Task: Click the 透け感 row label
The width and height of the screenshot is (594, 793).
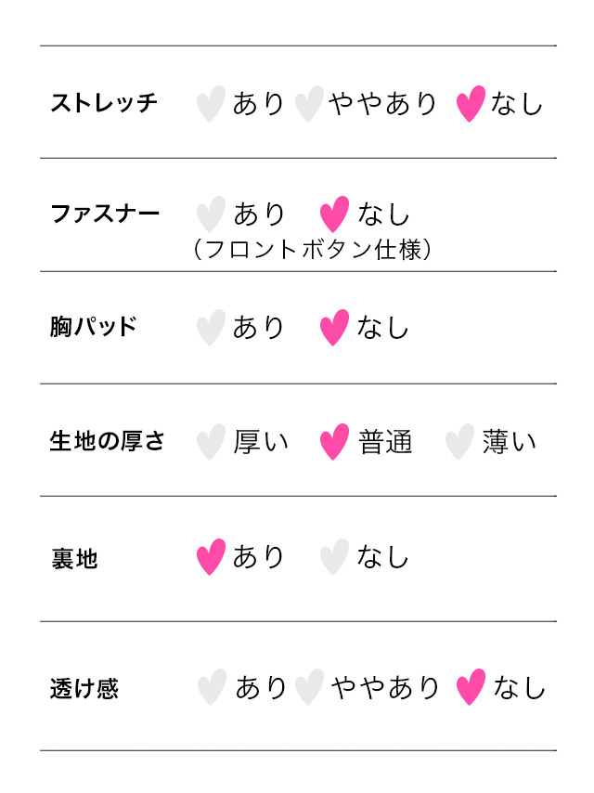Action: pyautogui.click(x=84, y=690)
